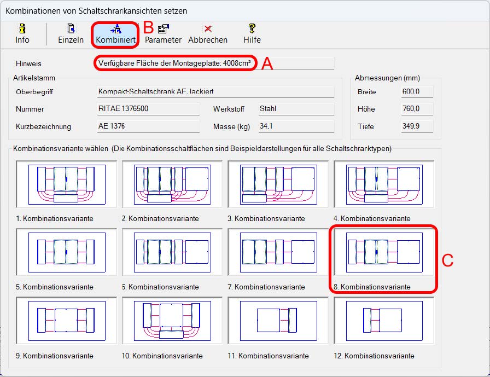
Task: Open the Hilfe help button
Action: pyautogui.click(x=252, y=34)
